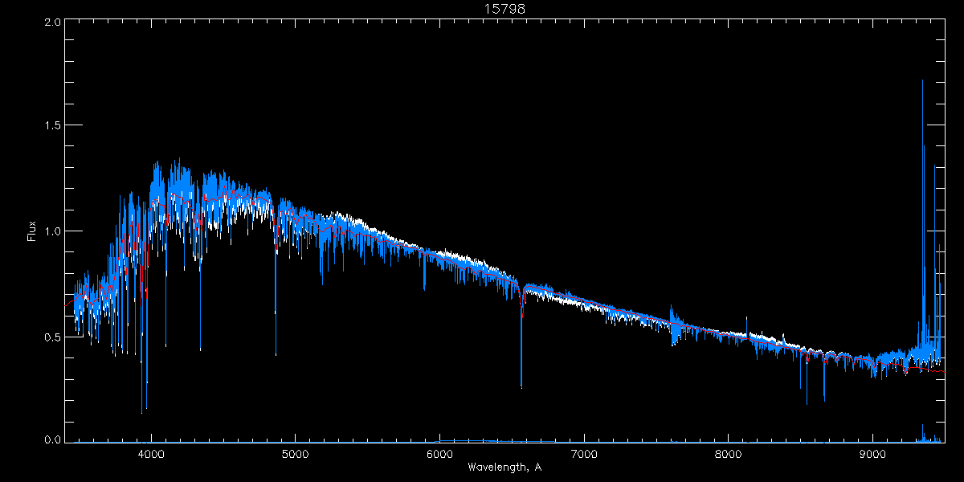Click the 0.0 y-axis tick label
This screenshot has width=964, height=482.
coord(52,440)
